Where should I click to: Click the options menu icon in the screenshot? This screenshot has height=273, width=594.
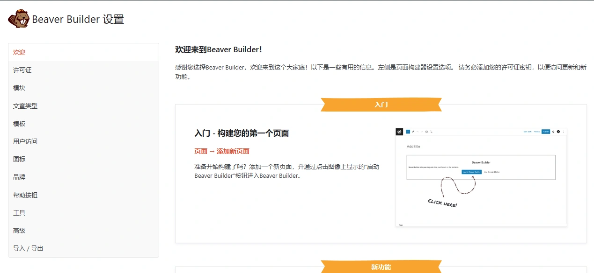click(x=563, y=132)
